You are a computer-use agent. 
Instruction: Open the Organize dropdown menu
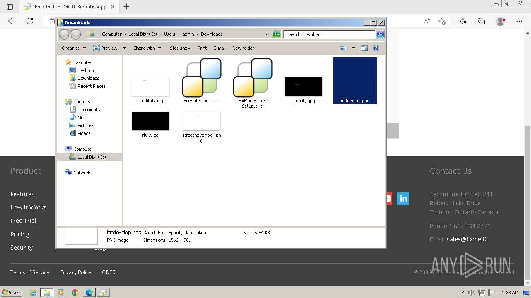pos(74,48)
